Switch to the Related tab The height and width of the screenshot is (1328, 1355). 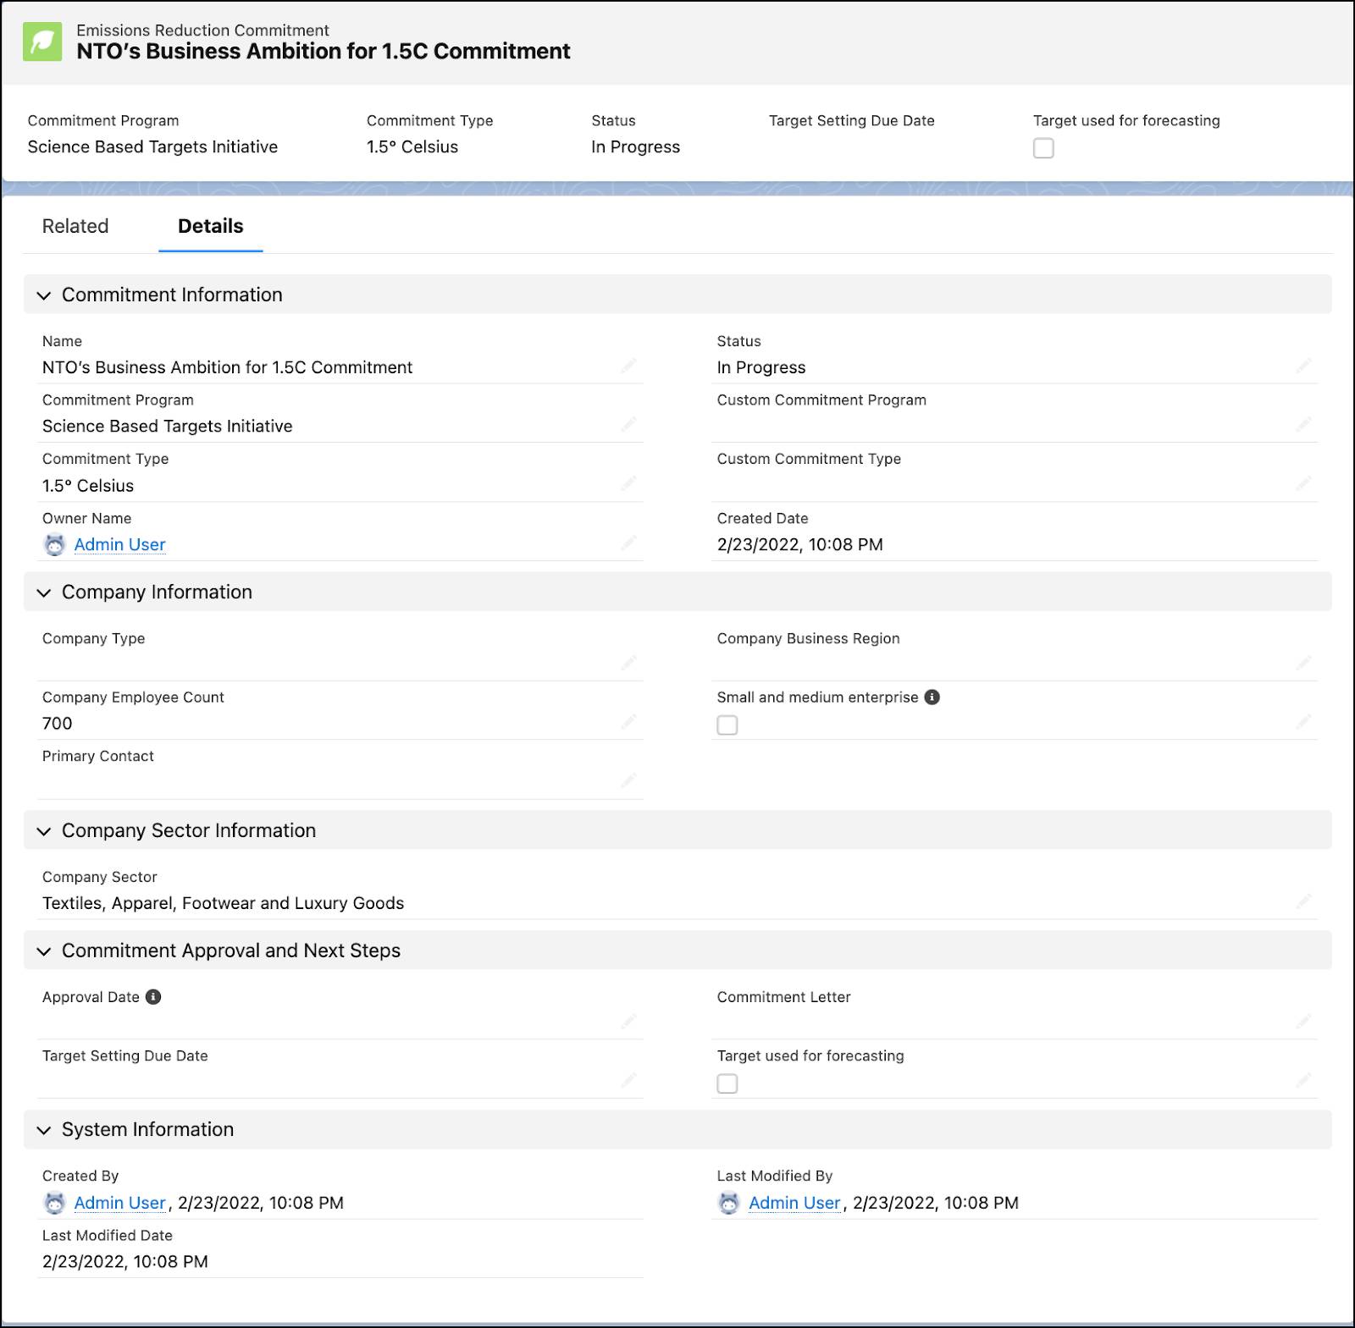pos(75,226)
